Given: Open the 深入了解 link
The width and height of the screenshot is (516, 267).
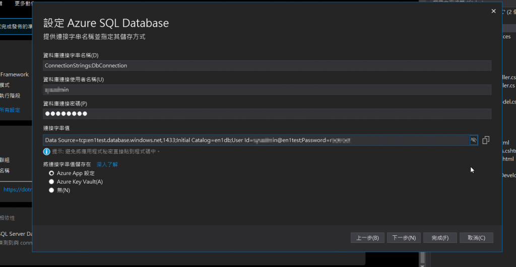Looking at the screenshot, I should (107, 164).
